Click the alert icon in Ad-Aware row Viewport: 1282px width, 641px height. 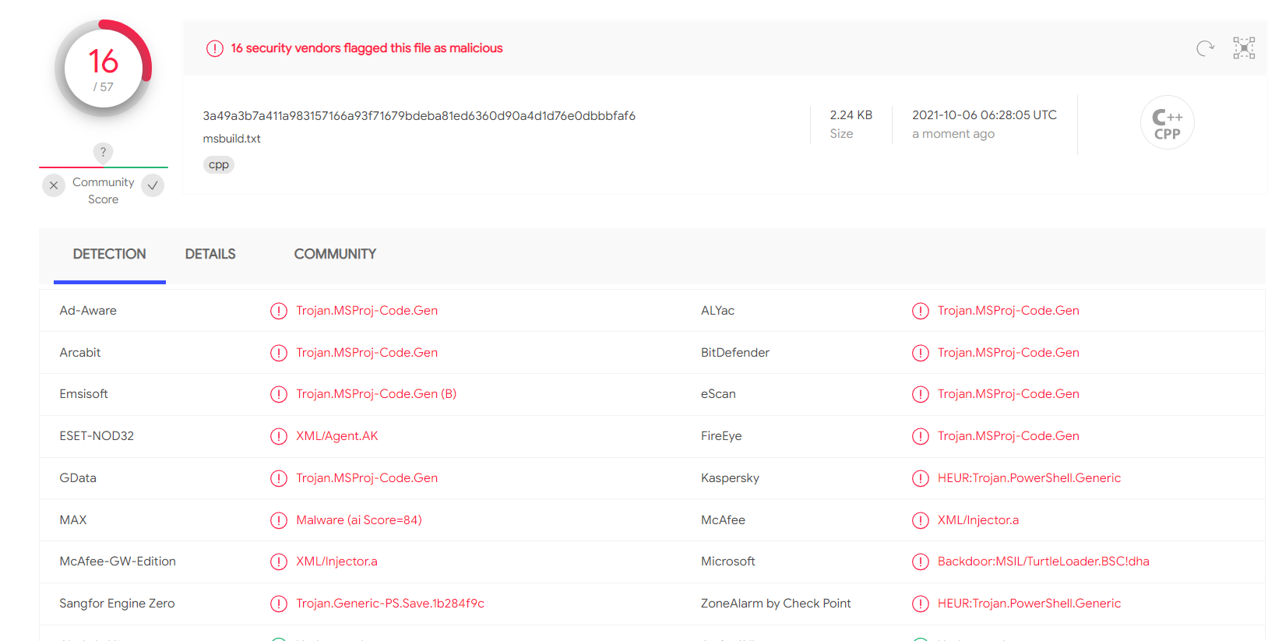point(279,311)
